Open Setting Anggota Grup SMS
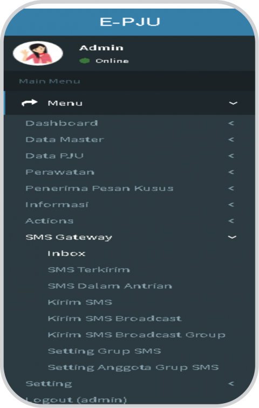The image size is (259, 408). pos(133,368)
